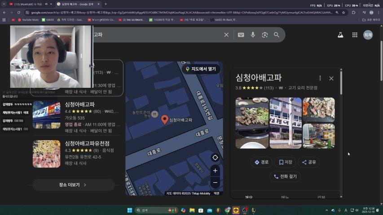
Task: View the bottom-right table photo in panel
Action: 318,136
